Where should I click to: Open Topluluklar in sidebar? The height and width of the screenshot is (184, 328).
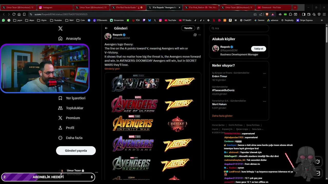[x=71, y=108]
